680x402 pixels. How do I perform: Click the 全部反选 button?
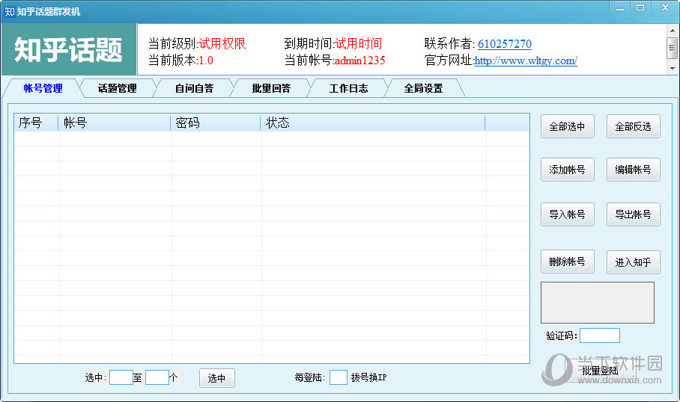click(633, 126)
